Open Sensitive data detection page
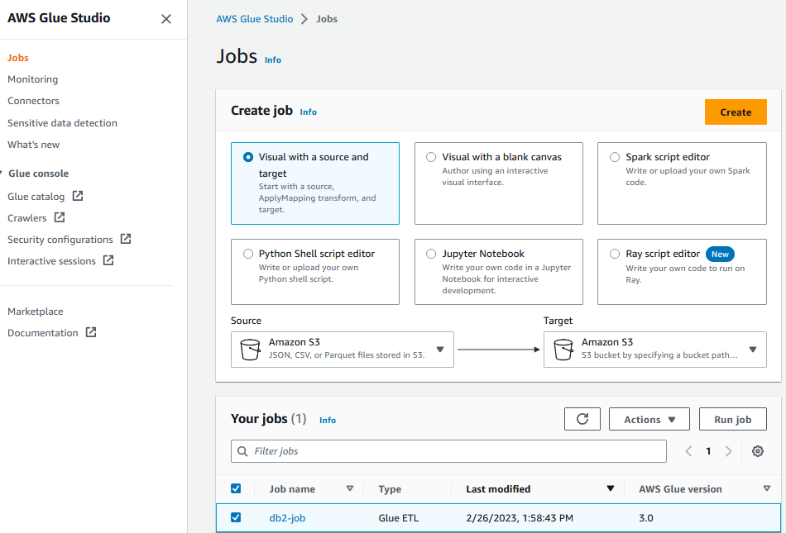 pos(62,122)
